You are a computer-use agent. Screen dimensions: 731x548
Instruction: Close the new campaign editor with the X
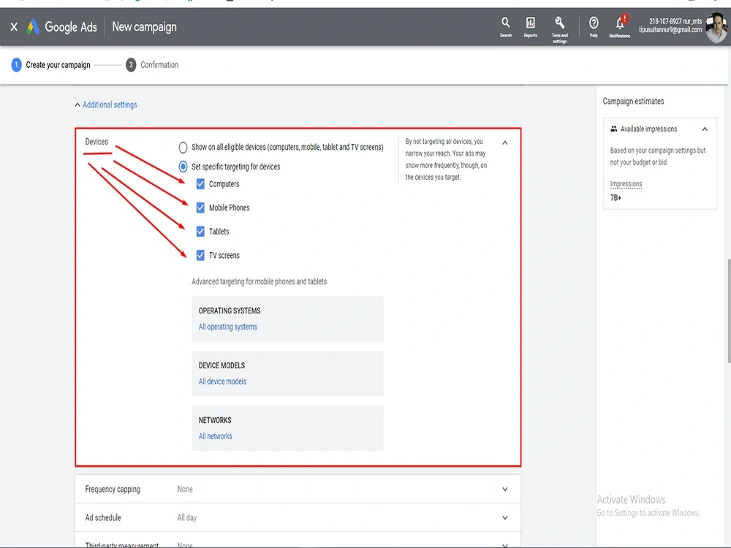[x=14, y=27]
